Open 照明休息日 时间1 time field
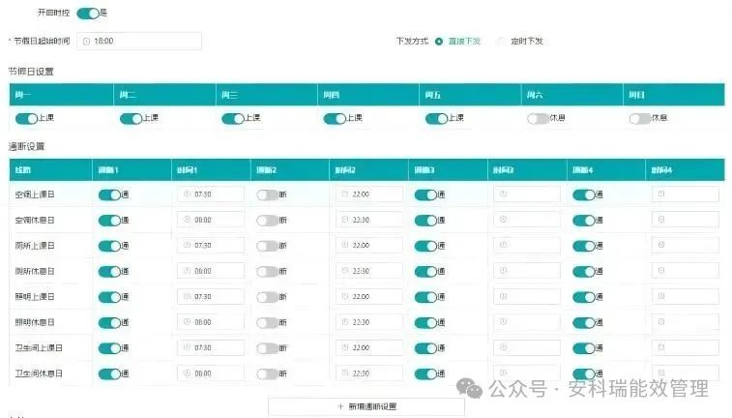 pos(211,322)
